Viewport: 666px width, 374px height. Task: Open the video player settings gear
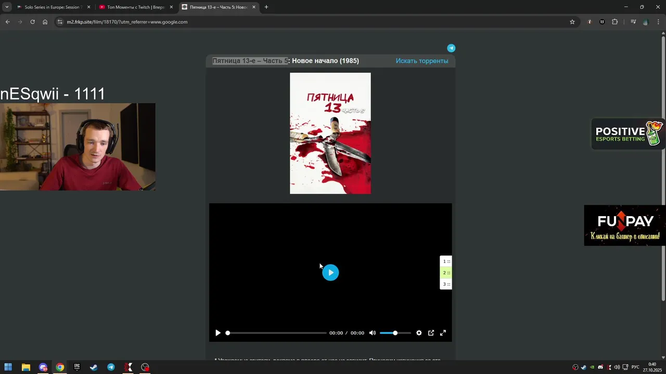419,333
